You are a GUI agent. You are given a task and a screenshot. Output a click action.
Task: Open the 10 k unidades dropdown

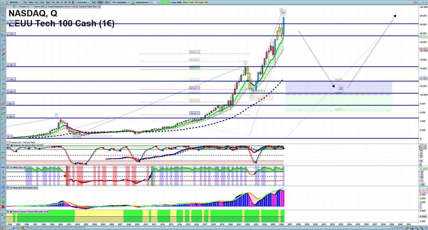(120, 2)
